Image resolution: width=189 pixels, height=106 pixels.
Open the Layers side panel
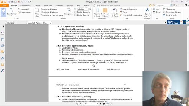(2, 46)
